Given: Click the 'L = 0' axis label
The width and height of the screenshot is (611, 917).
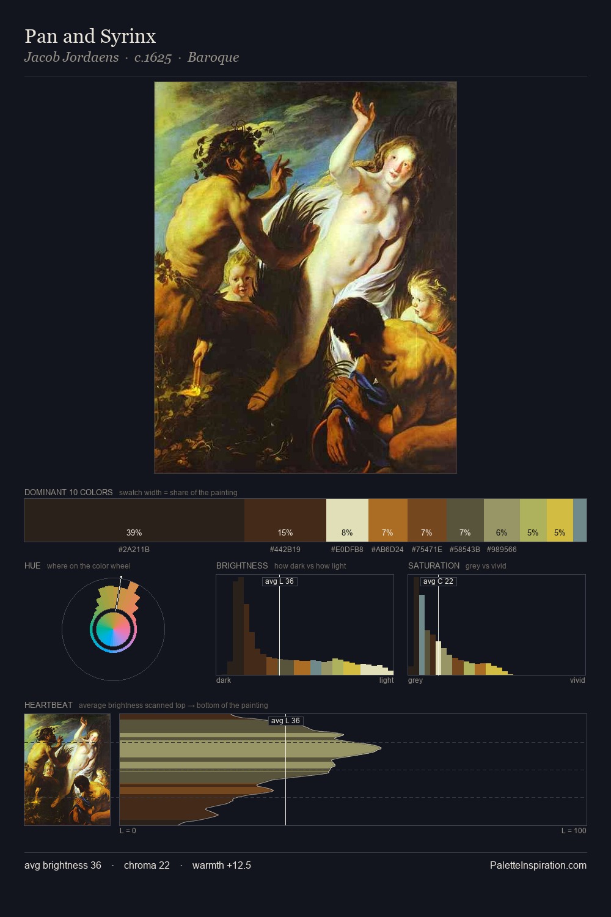Looking at the screenshot, I should [x=128, y=831].
